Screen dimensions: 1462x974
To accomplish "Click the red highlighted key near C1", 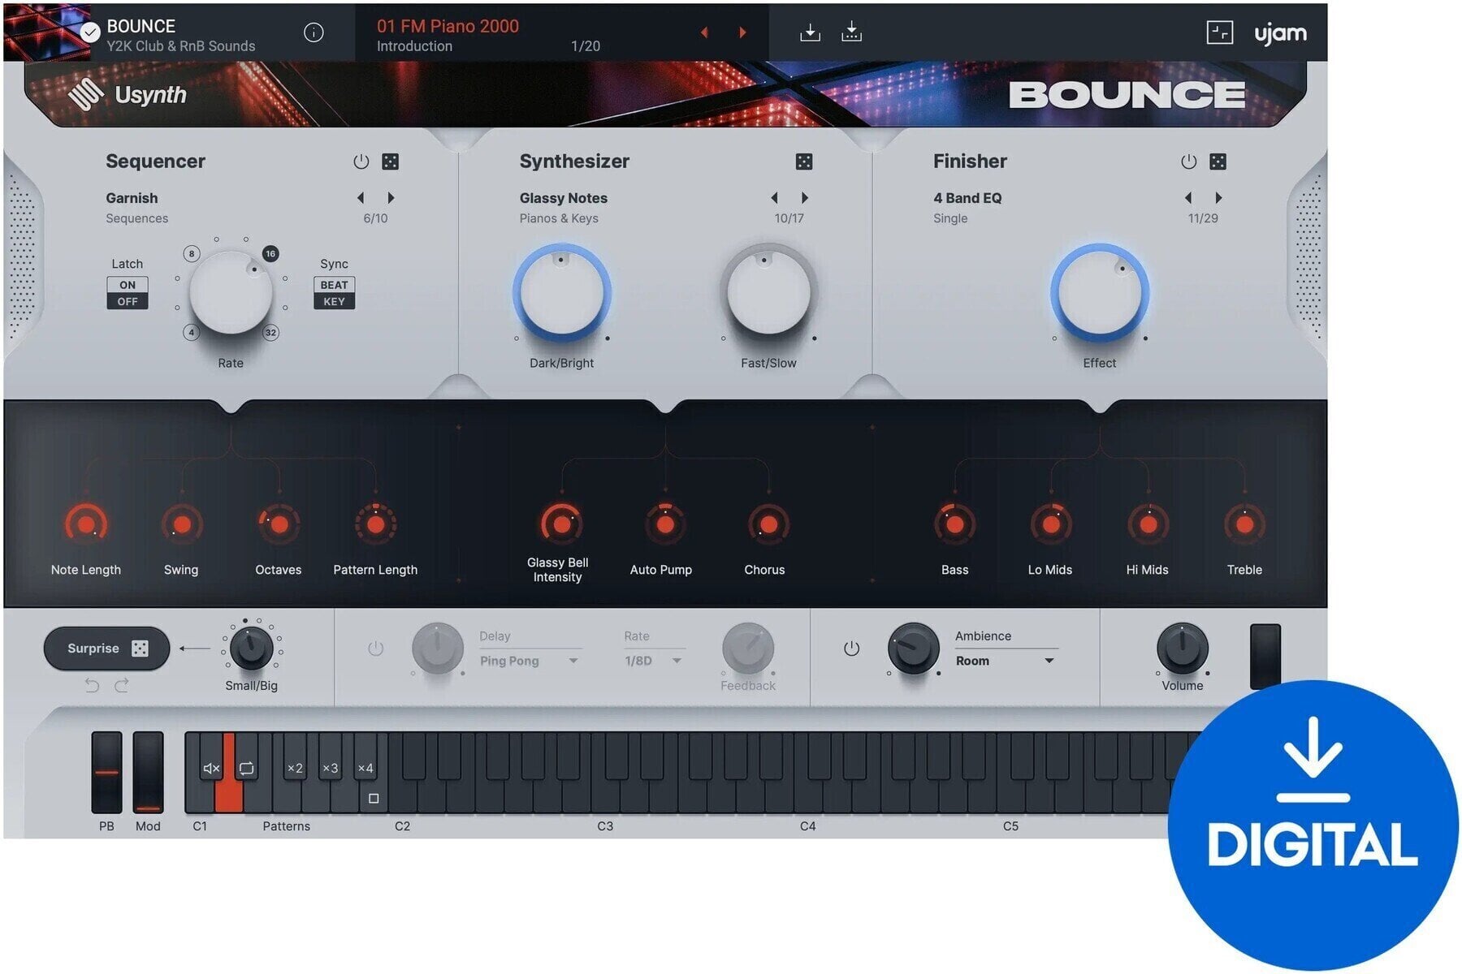I will click(x=228, y=791).
